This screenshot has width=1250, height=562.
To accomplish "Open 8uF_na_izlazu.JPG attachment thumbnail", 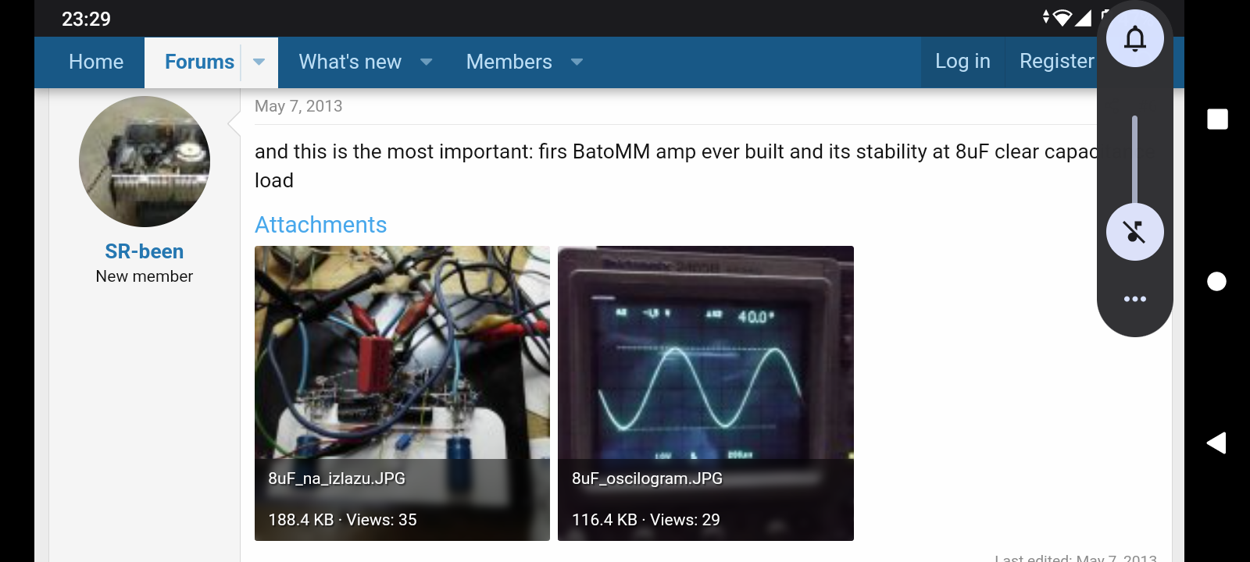I will click(x=402, y=393).
